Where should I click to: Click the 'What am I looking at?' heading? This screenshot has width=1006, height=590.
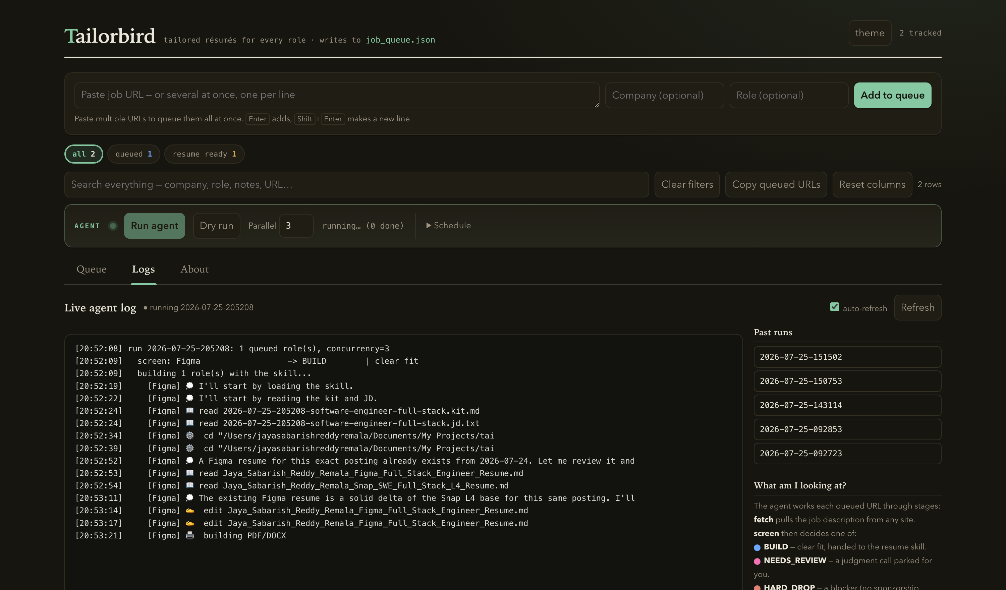(800, 485)
